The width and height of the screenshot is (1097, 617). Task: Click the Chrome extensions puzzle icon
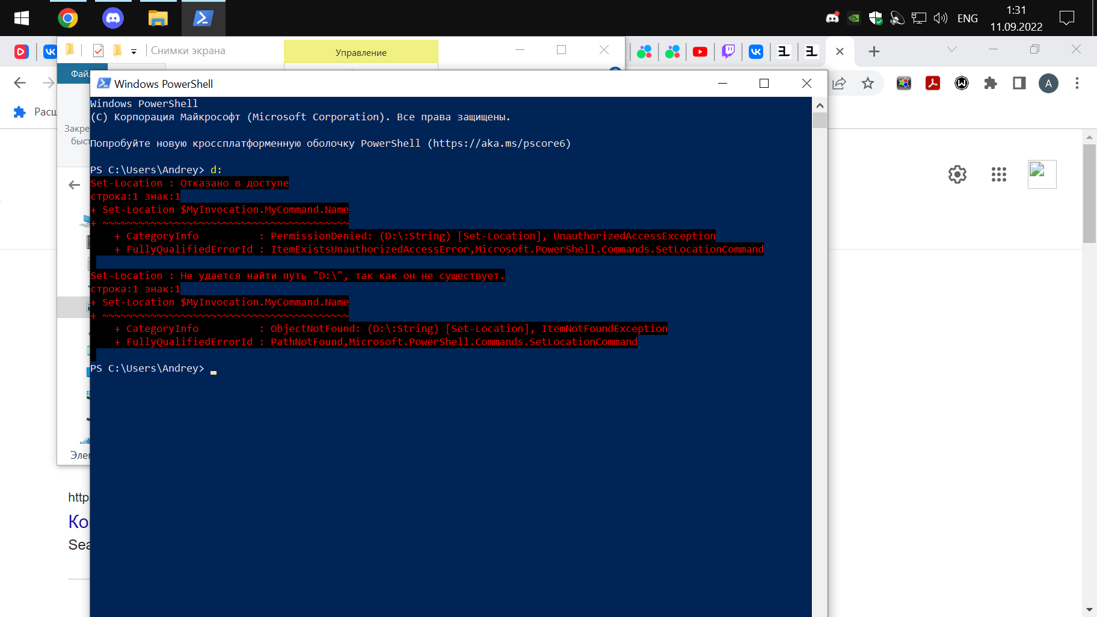click(991, 84)
